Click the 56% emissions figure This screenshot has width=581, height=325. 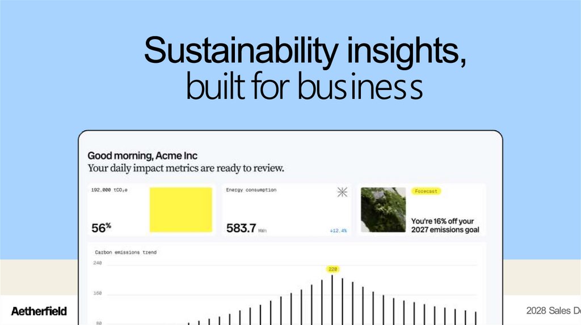click(x=101, y=228)
